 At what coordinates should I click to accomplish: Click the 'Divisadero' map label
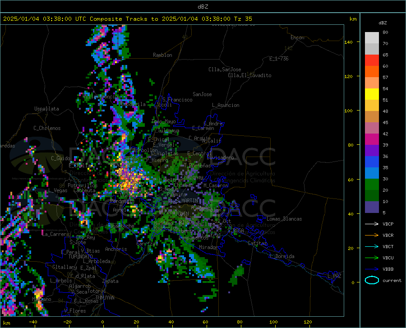pyautogui.click(x=220, y=157)
